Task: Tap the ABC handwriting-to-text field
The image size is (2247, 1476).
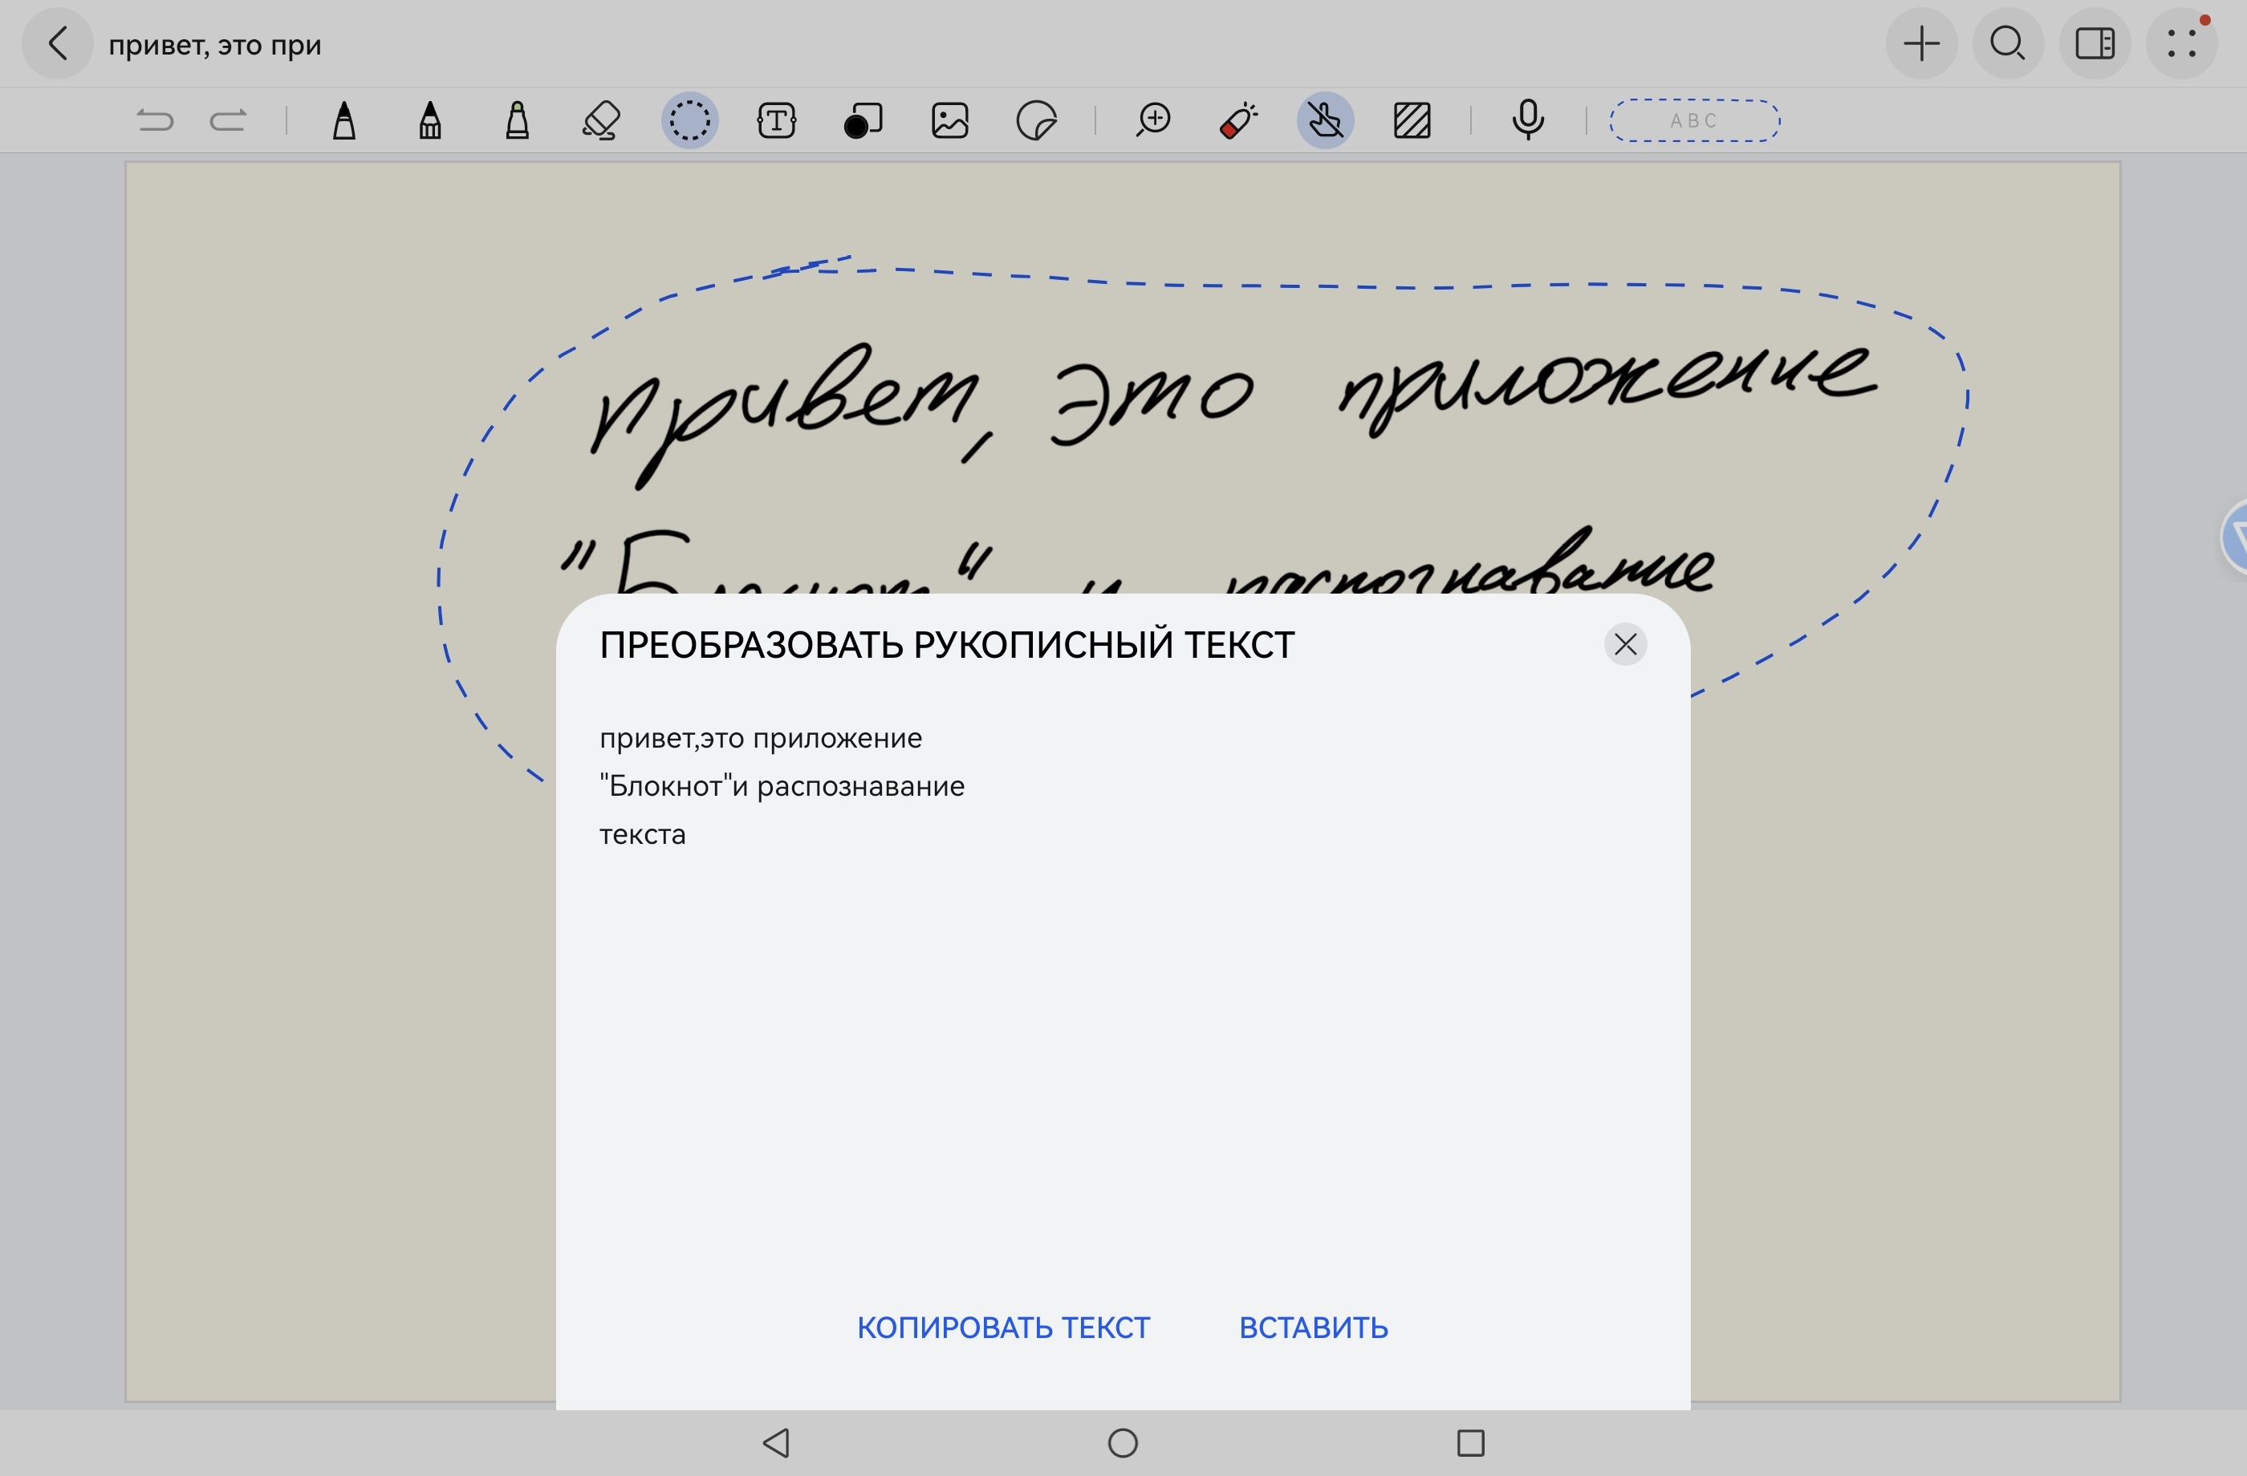Action: (x=1694, y=121)
